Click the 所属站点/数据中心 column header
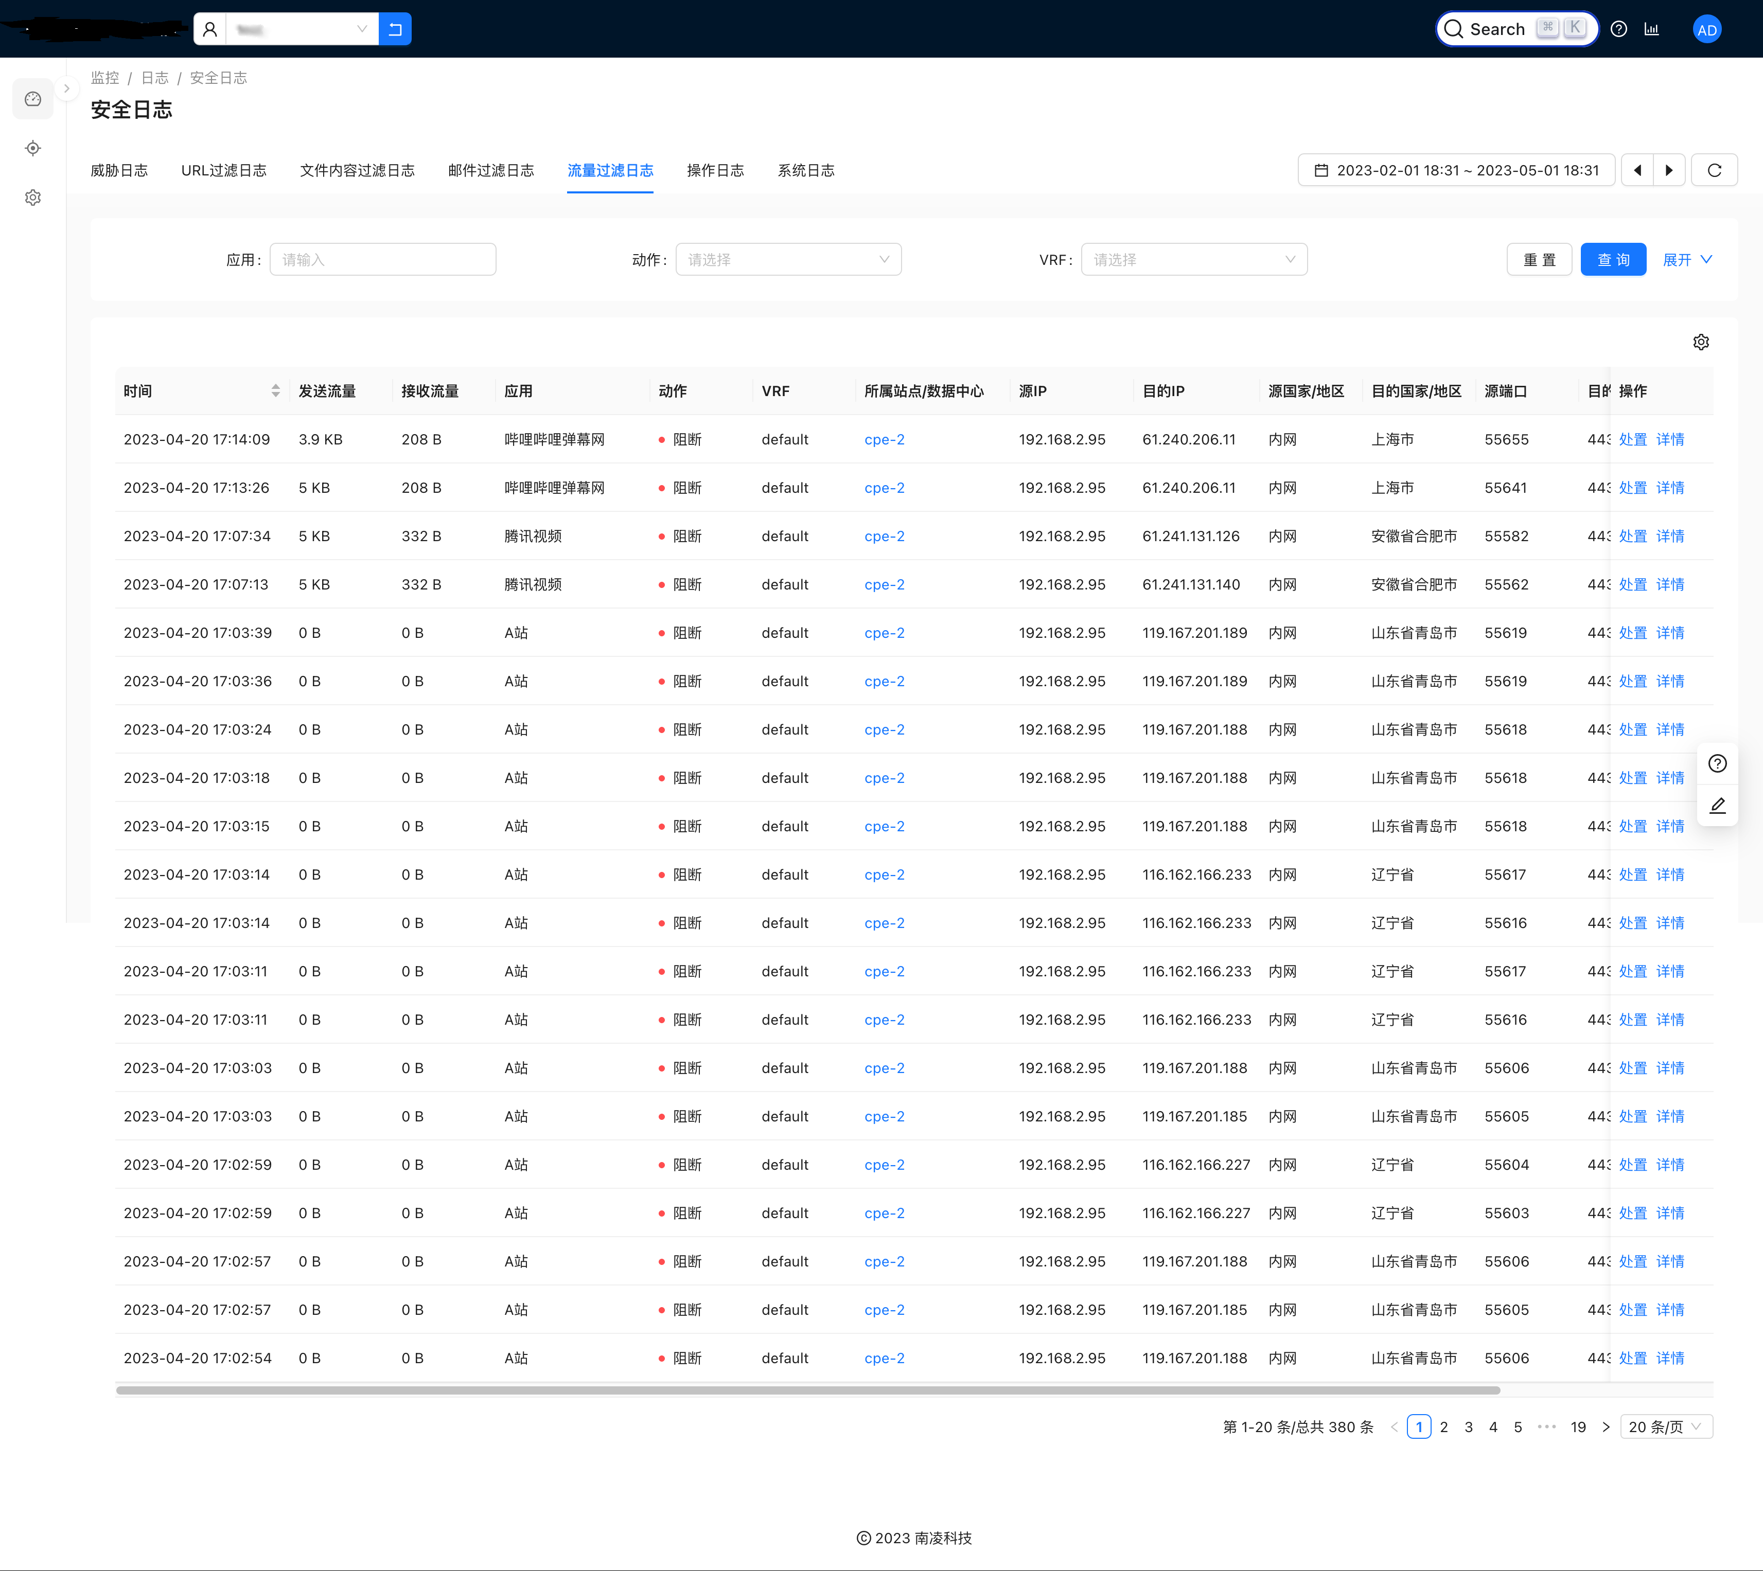 point(924,391)
